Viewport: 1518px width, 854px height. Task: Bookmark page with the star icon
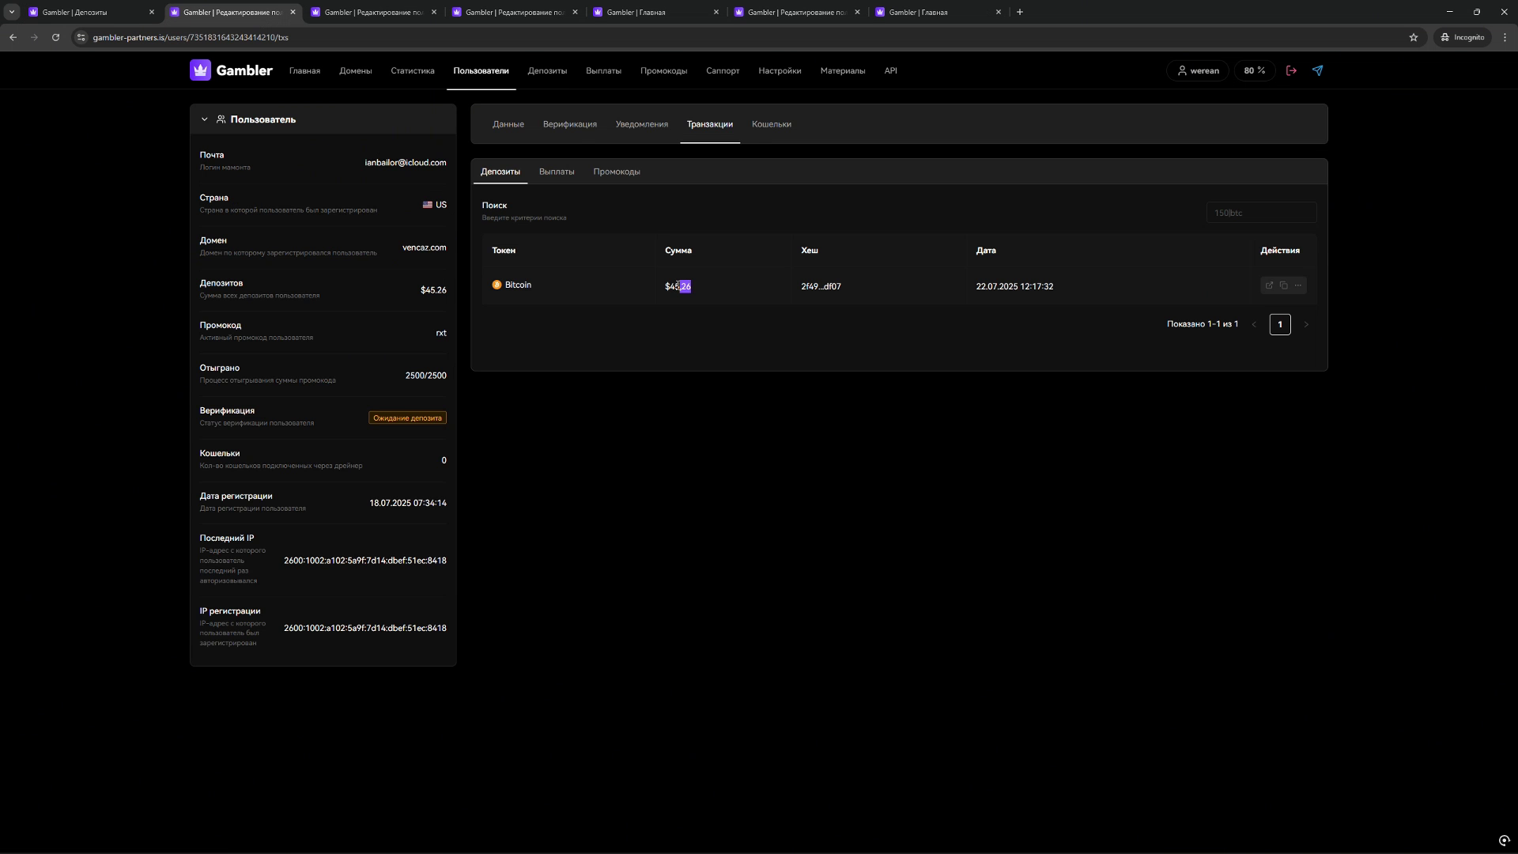tap(1413, 37)
